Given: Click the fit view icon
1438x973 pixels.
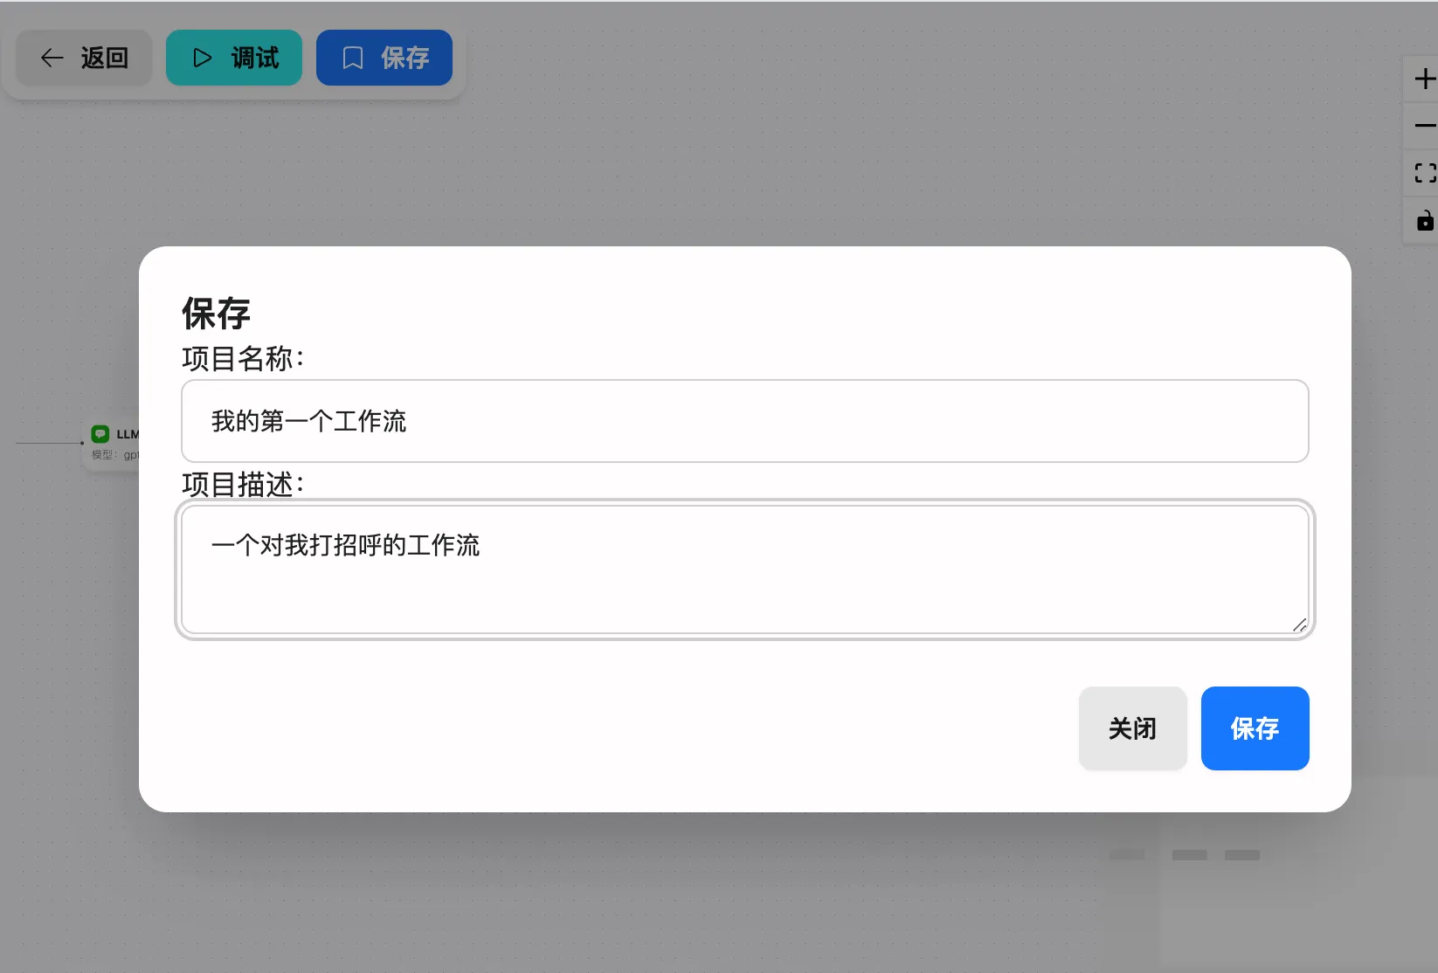Looking at the screenshot, I should (x=1425, y=173).
